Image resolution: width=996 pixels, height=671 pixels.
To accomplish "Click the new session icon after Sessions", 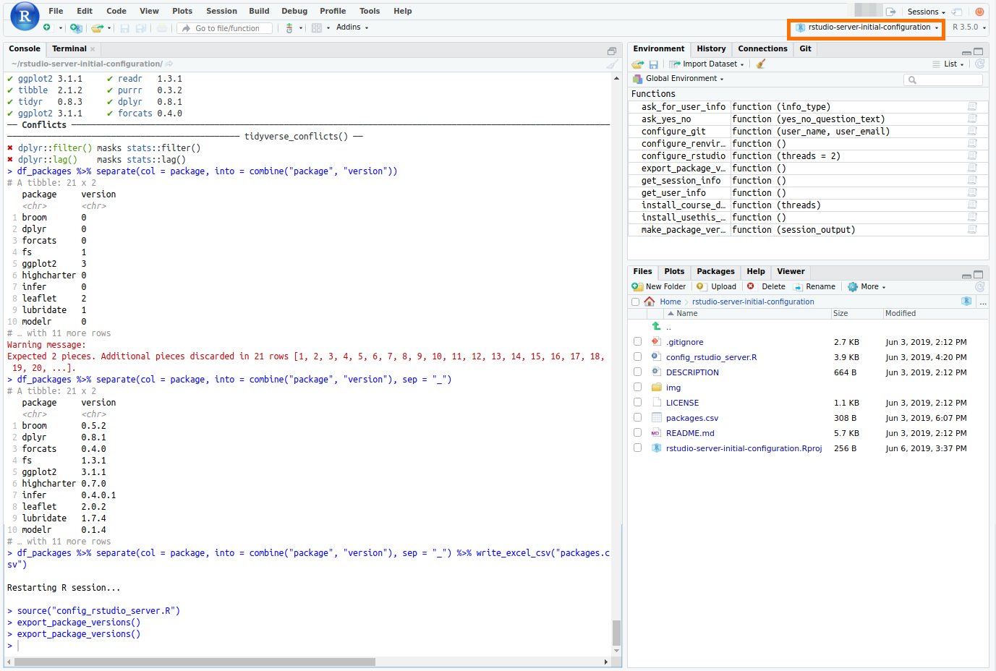I will (958, 12).
